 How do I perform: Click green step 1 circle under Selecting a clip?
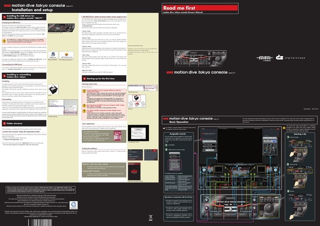[x=288, y=137]
